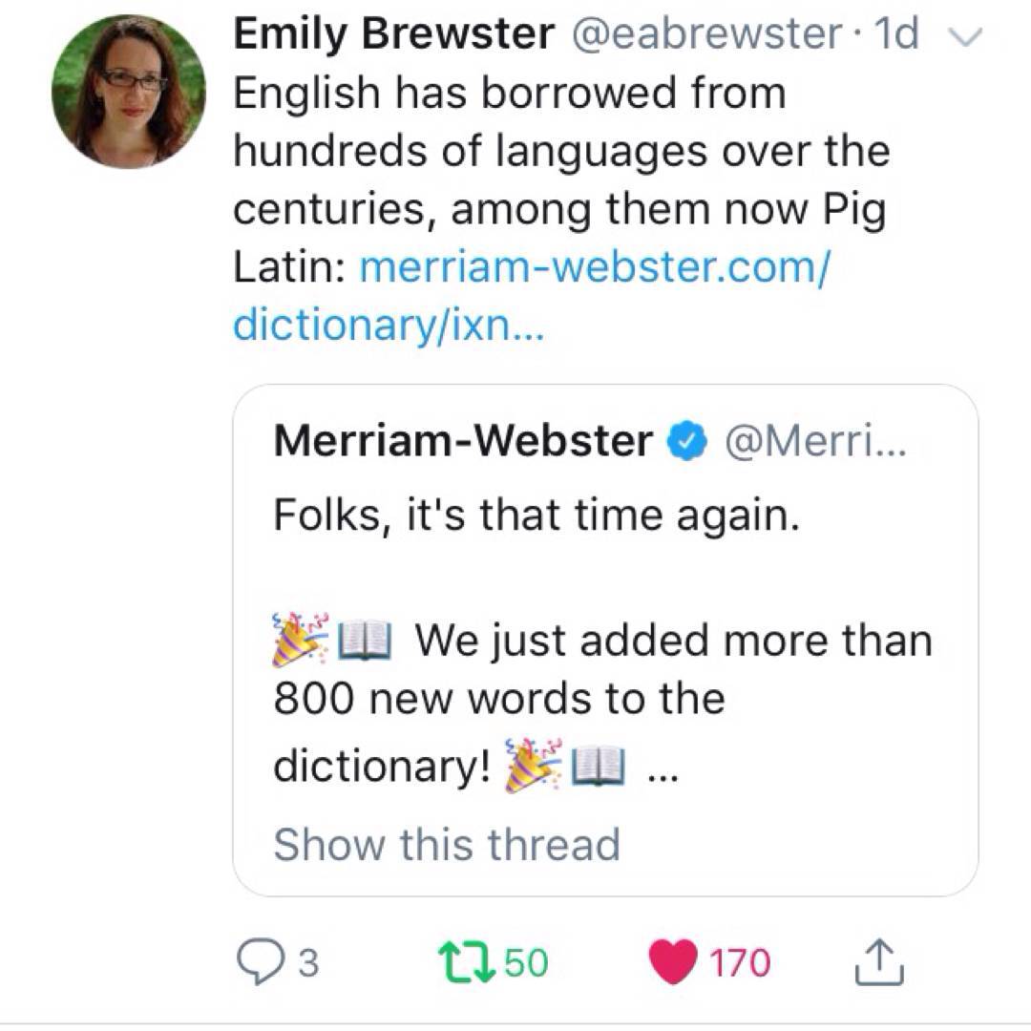Tap the Merriam-Webster verified badge

685,442
